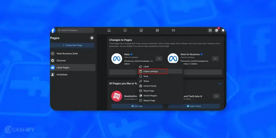Click the Meta Business Suite icon
Image resolution: width=276 pixels, height=138 pixels.
point(53,54)
